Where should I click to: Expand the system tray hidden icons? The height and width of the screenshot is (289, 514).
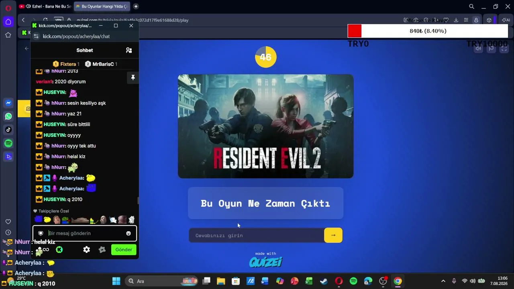click(443, 281)
